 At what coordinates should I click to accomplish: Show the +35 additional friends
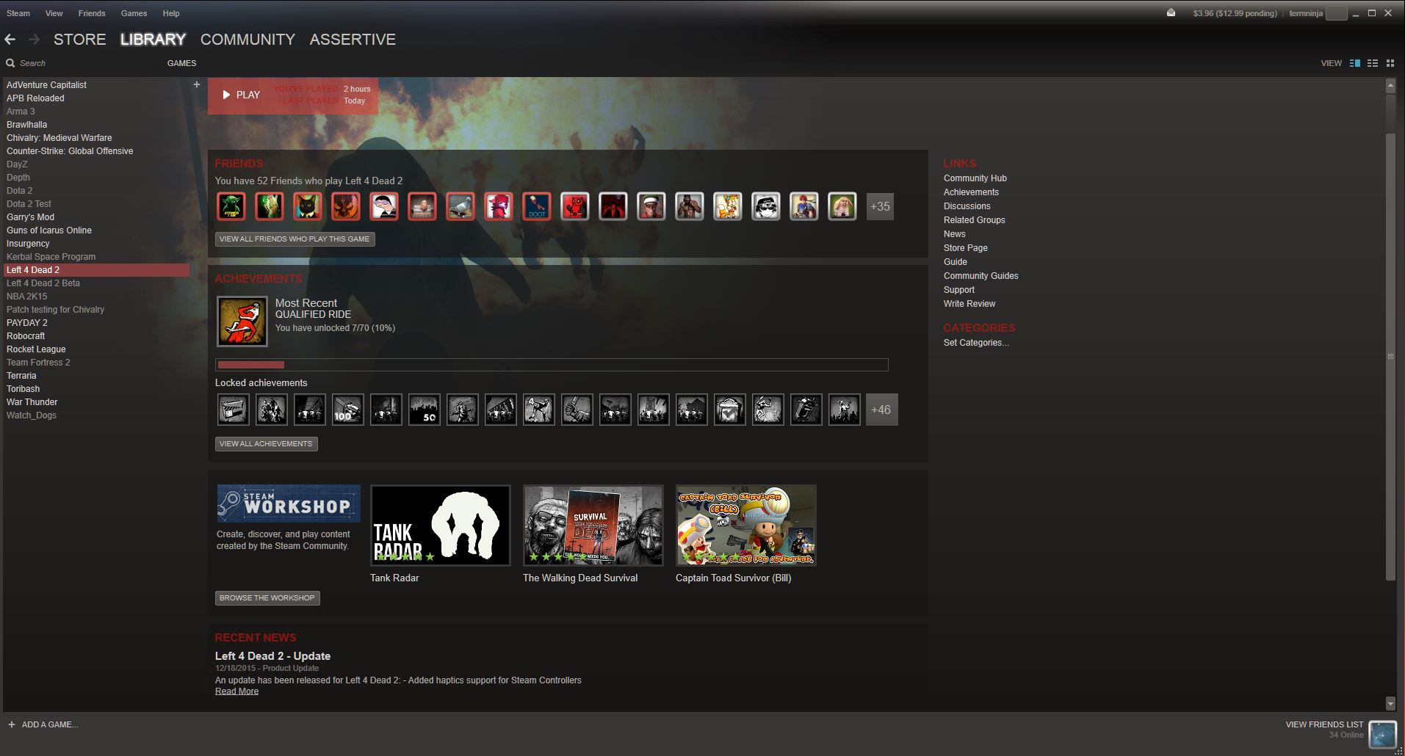[x=880, y=206]
